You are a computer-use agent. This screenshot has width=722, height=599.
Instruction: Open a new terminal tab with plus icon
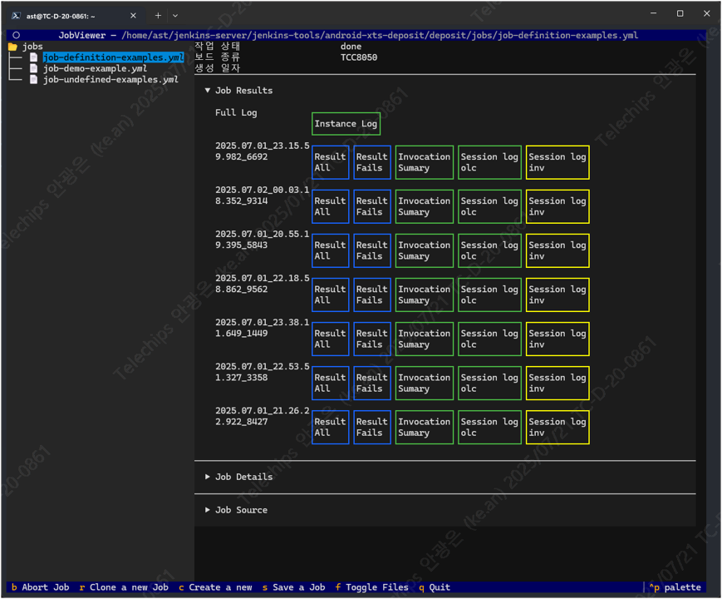pyautogui.click(x=158, y=15)
